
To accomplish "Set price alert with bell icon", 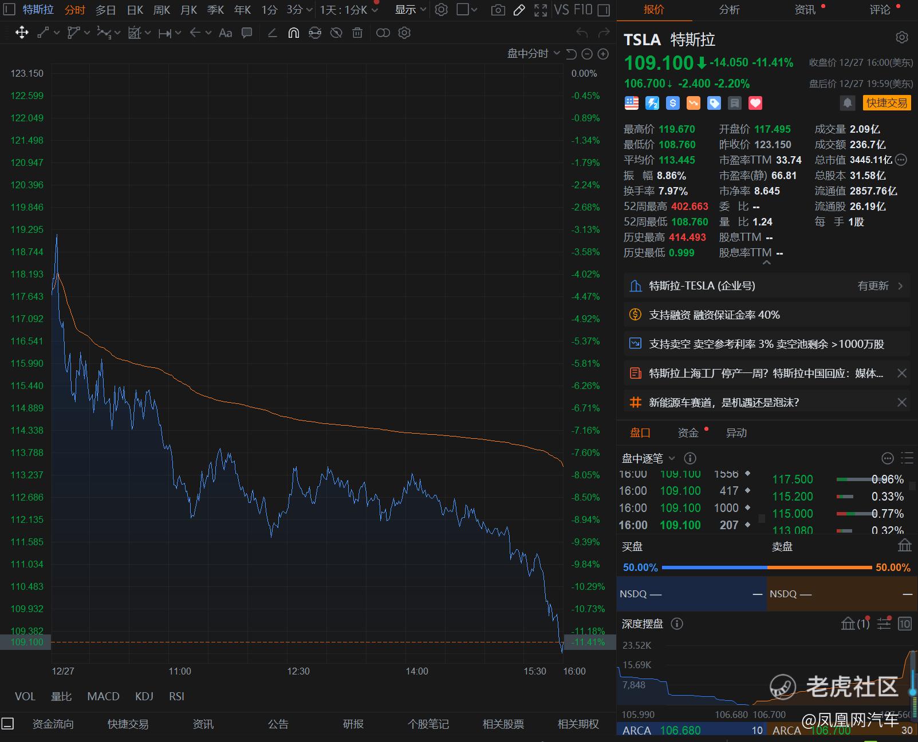I will pos(848,103).
